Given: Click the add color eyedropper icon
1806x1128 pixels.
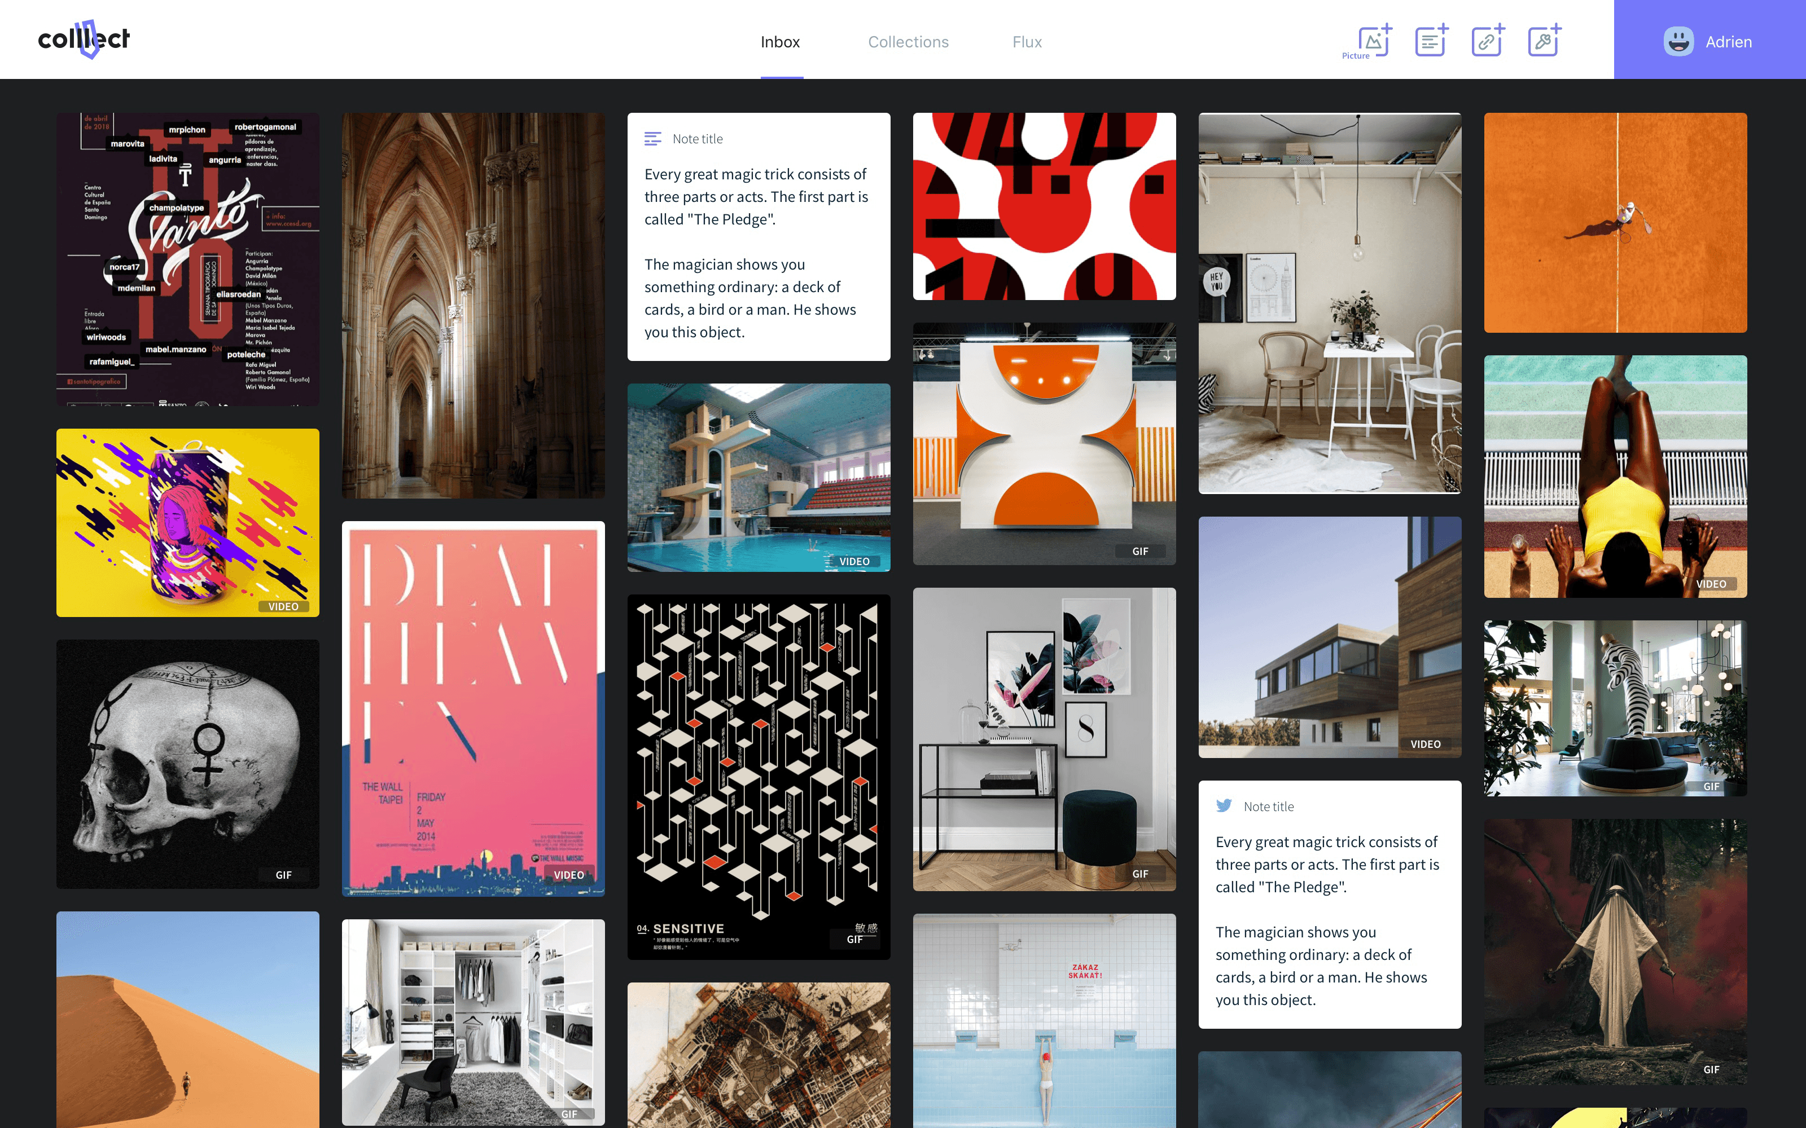Looking at the screenshot, I should click(x=1544, y=40).
